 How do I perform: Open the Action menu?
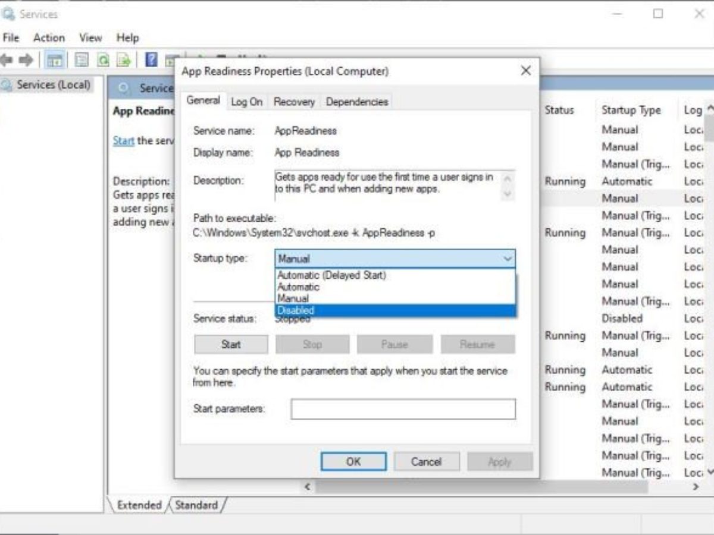point(49,37)
